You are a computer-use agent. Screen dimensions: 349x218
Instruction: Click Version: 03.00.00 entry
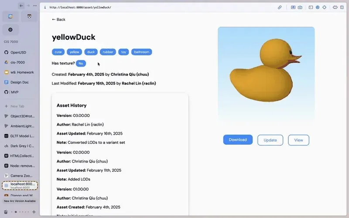coord(73,116)
